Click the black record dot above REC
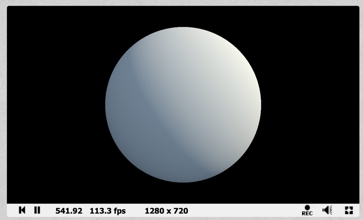 [307, 208]
